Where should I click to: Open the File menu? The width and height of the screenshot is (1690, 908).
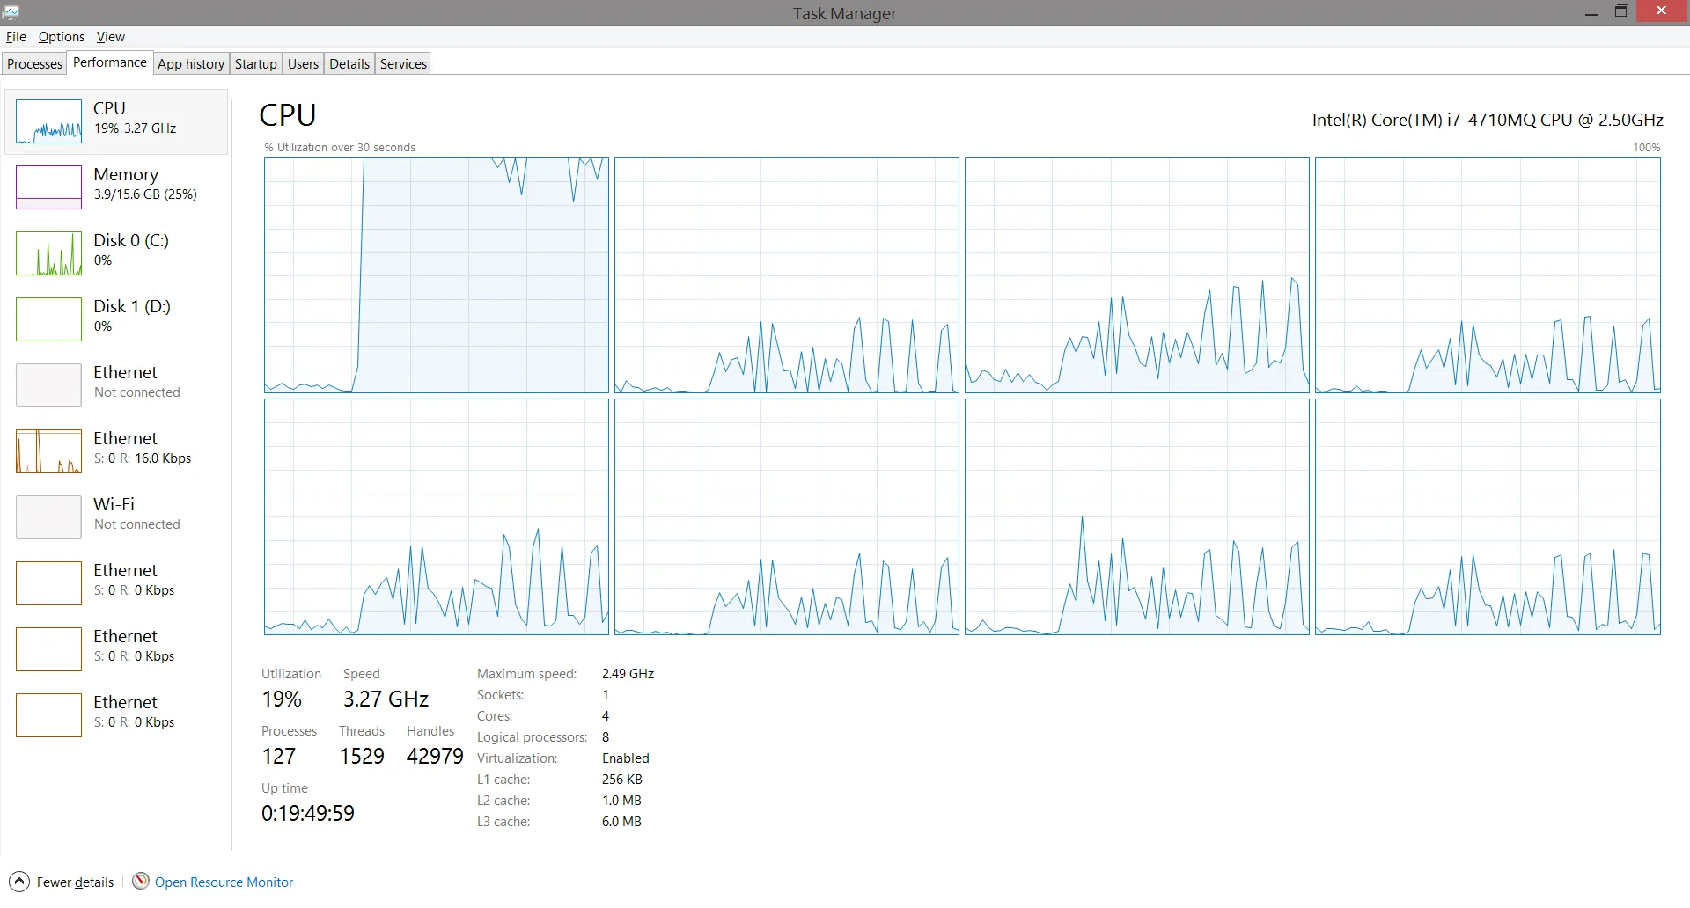pyautogui.click(x=16, y=36)
